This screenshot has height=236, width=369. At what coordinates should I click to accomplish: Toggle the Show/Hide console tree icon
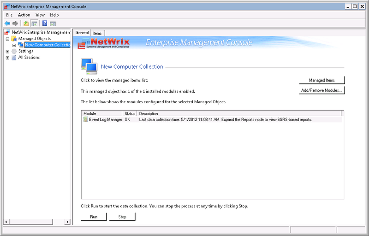[x=34, y=24]
